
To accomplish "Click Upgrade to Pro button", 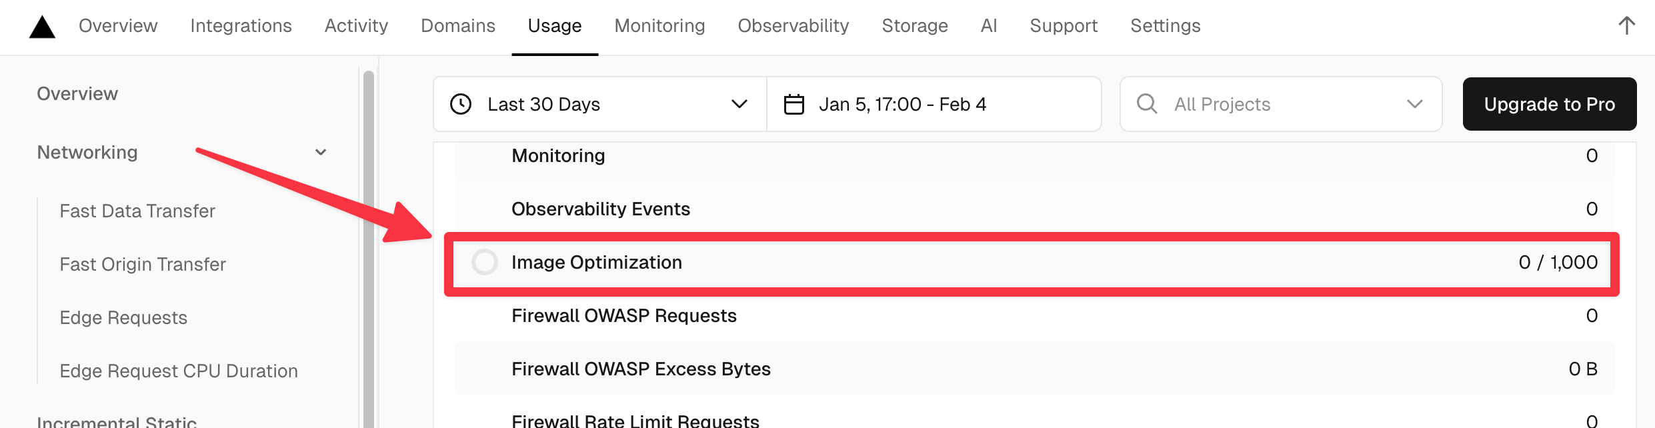I will 1549,105.
